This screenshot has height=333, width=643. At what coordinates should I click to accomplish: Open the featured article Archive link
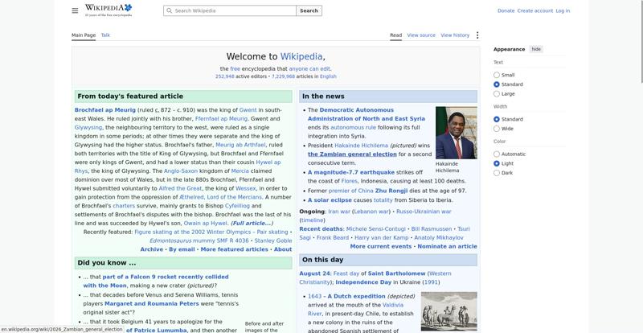point(151,249)
